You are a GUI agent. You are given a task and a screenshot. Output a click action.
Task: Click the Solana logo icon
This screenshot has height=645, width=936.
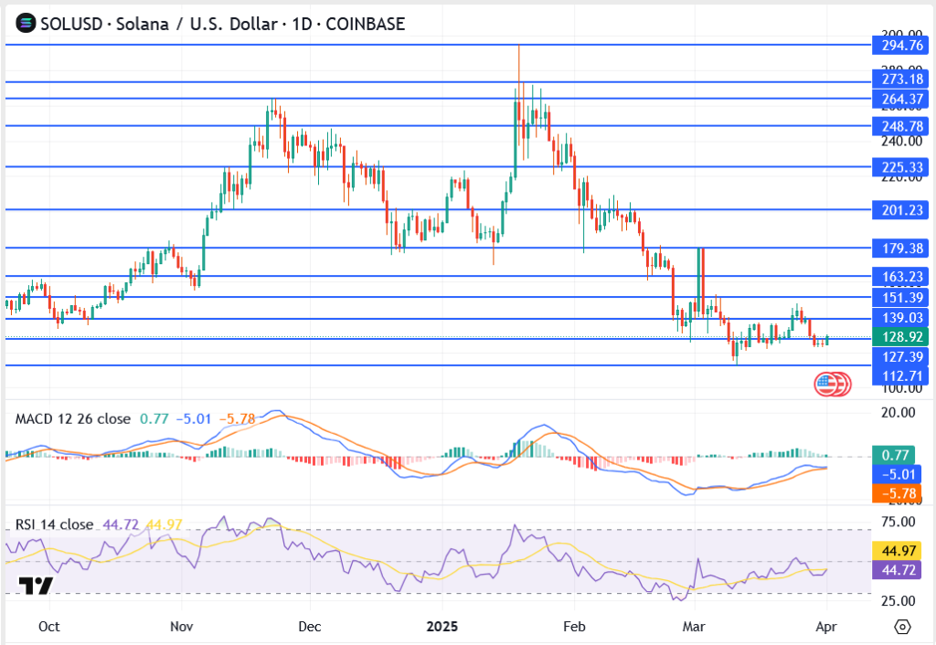click(x=25, y=24)
